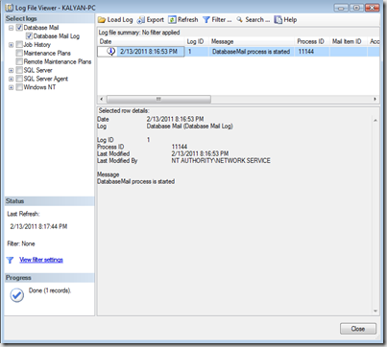Select the Database Mail Log tree label
Screen dimensions: 387x347
click(x=57, y=36)
